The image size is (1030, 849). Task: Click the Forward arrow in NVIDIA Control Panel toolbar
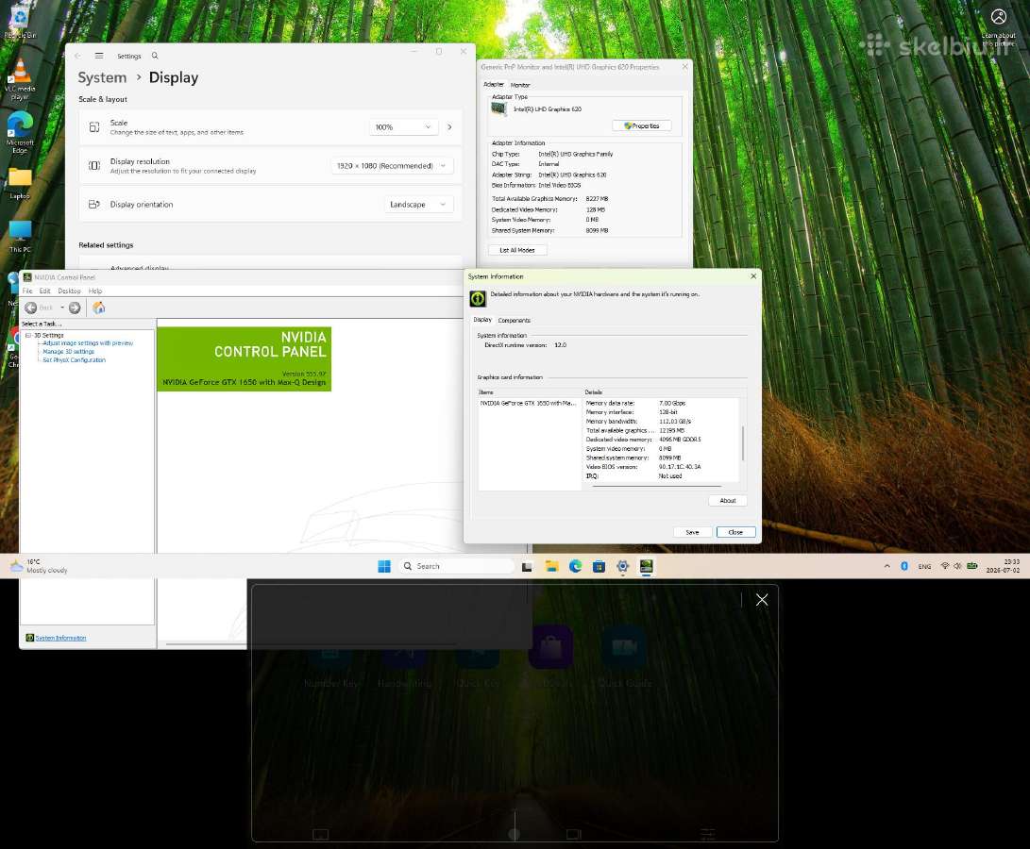tap(75, 308)
